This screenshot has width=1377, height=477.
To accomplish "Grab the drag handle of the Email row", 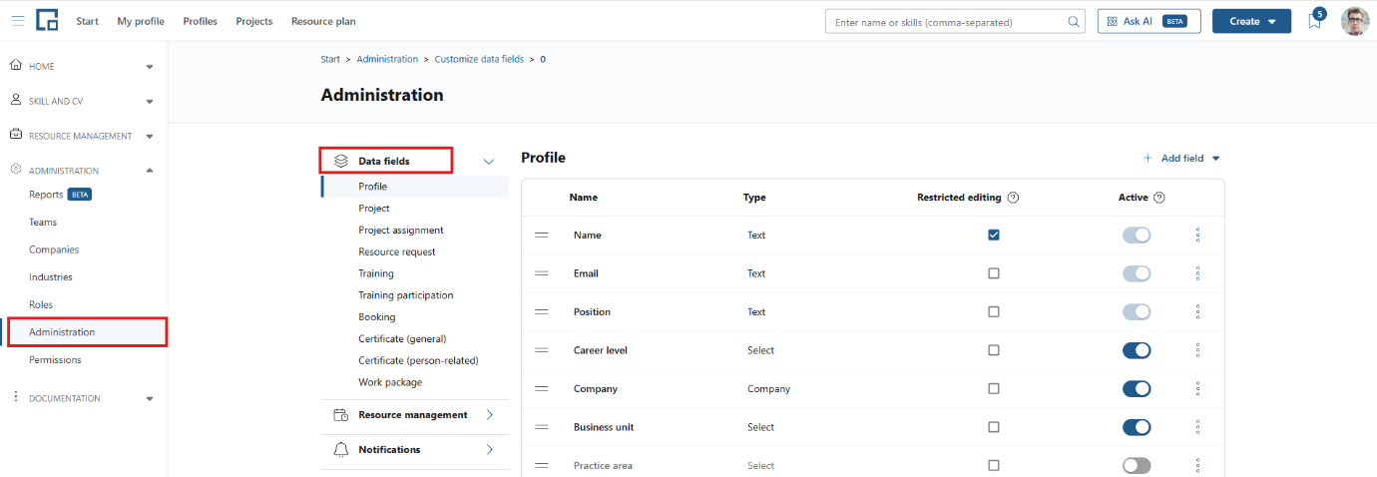I will [x=542, y=273].
